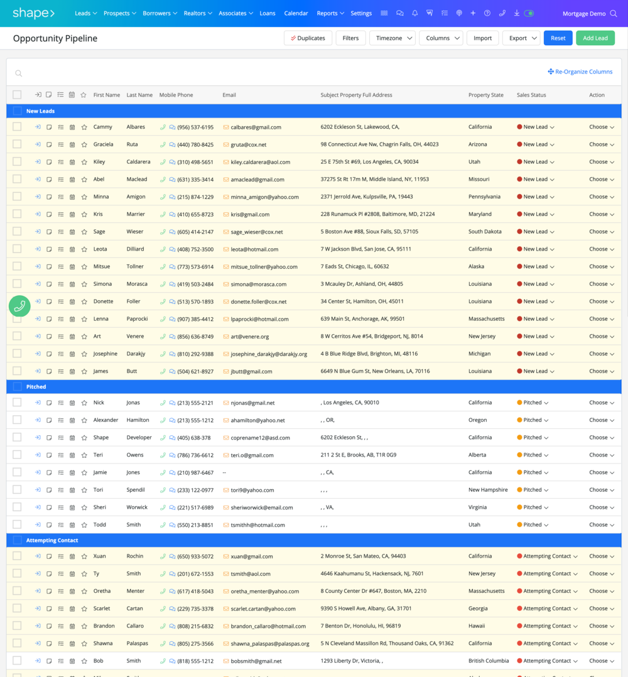Open Cammy Albares record via arrow icon
This screenshot has height=677, width=628.
click(x=38, y=127)
